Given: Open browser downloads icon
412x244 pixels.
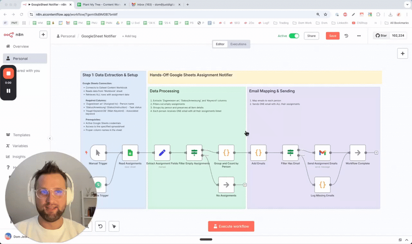Looking at the screenshot, I should pos(390,14).
